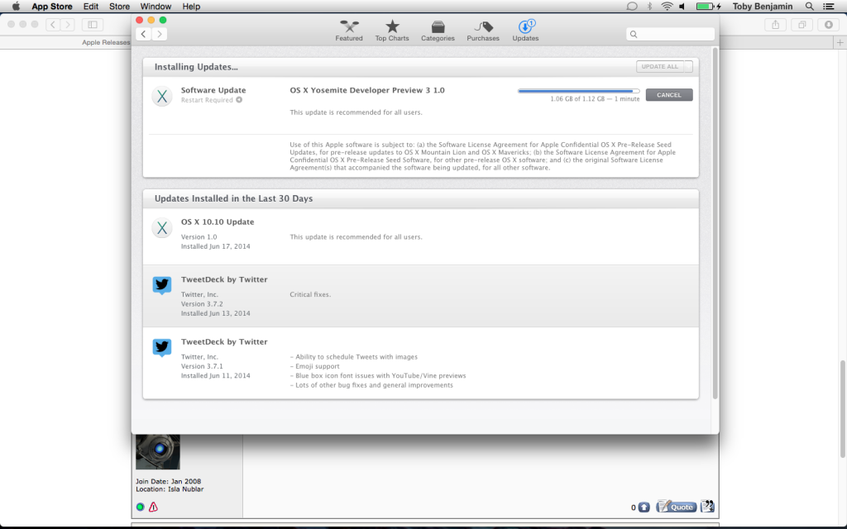Open the Categories section
The image size is (847, 529).
coord(438,31)
